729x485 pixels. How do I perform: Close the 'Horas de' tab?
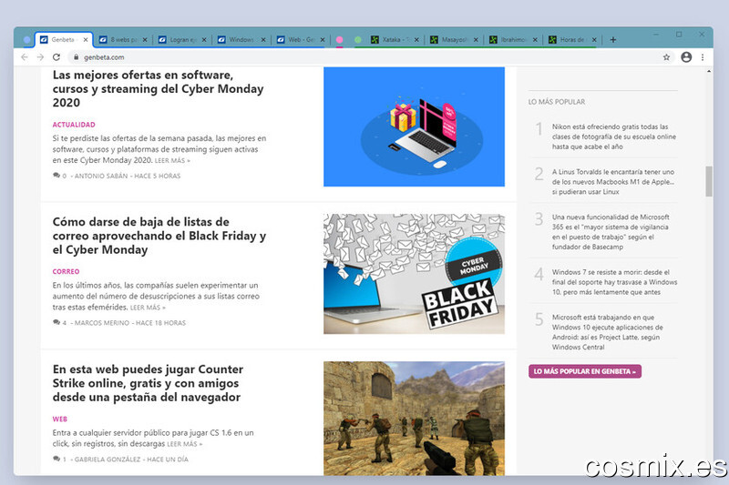coord(594,40)
